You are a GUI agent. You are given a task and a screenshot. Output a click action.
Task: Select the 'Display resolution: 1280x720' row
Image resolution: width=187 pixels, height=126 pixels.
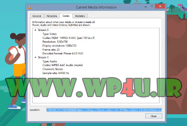[59, 46]
